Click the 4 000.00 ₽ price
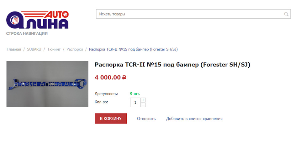The height and width of the screenshot is (145, 301). pyautogui.click(x=110, y=77)
